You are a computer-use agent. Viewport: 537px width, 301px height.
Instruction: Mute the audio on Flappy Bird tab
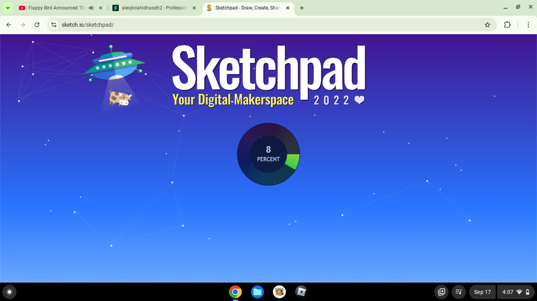click(91, 8)
